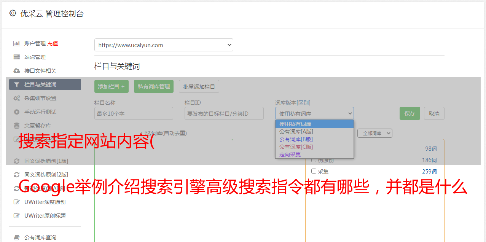The image size is (486, 242).
Task: Click the refresh icon for 同义词伪原创[1版]
Action: [16, 161]
